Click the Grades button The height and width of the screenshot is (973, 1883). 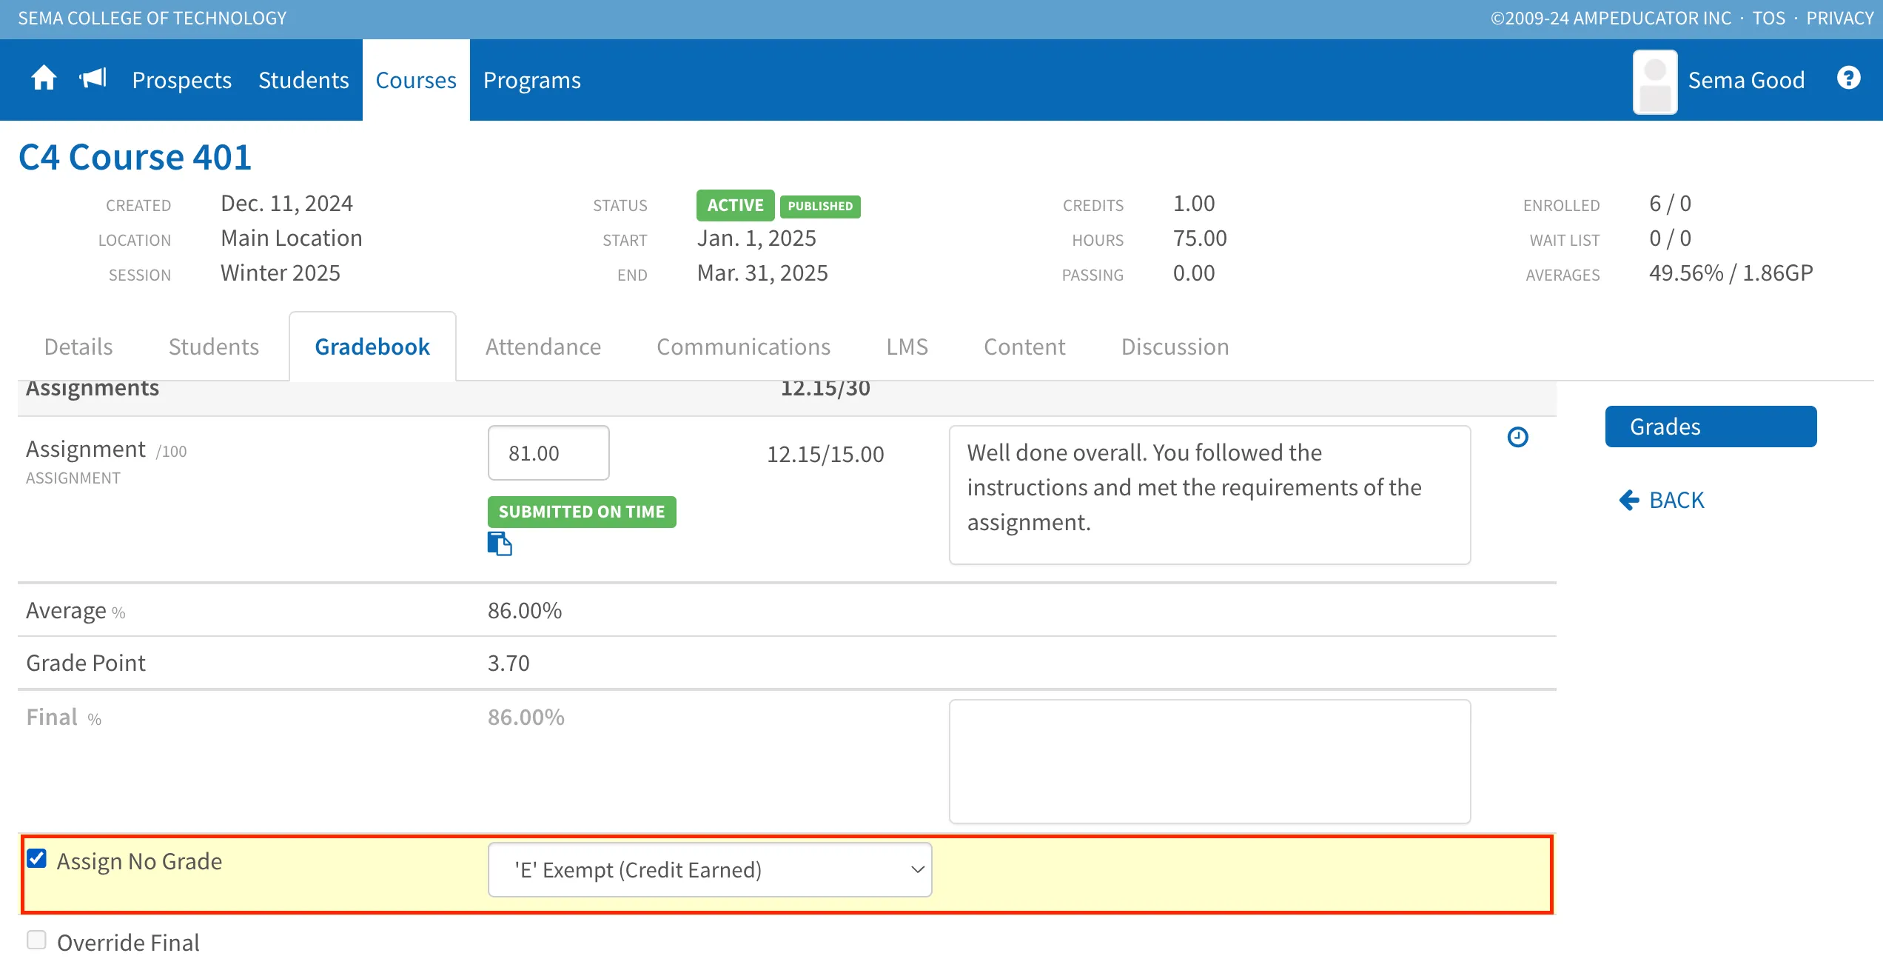(x=1711, y=427)
